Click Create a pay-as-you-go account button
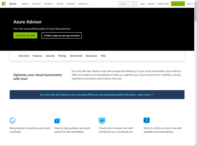The width and height of the screenshot is (197, 146). (62, 35)
